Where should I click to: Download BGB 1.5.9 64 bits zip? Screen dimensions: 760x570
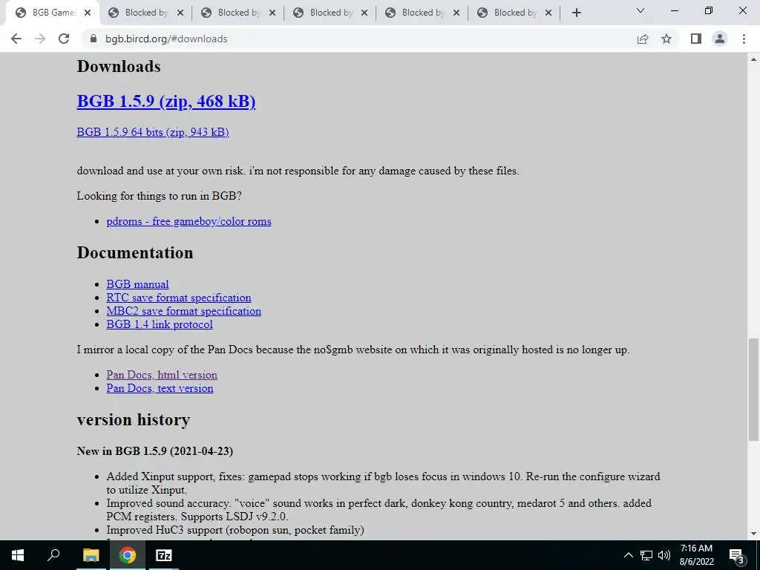(153, 132)
